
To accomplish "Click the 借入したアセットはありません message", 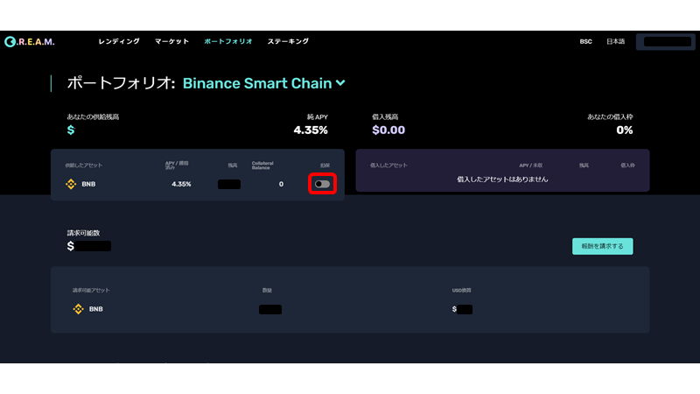I will click(502, 179).
